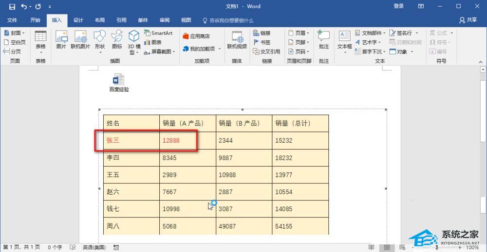Add a comment with 批注 icon

pyautogui.click(x=324, y=40)
